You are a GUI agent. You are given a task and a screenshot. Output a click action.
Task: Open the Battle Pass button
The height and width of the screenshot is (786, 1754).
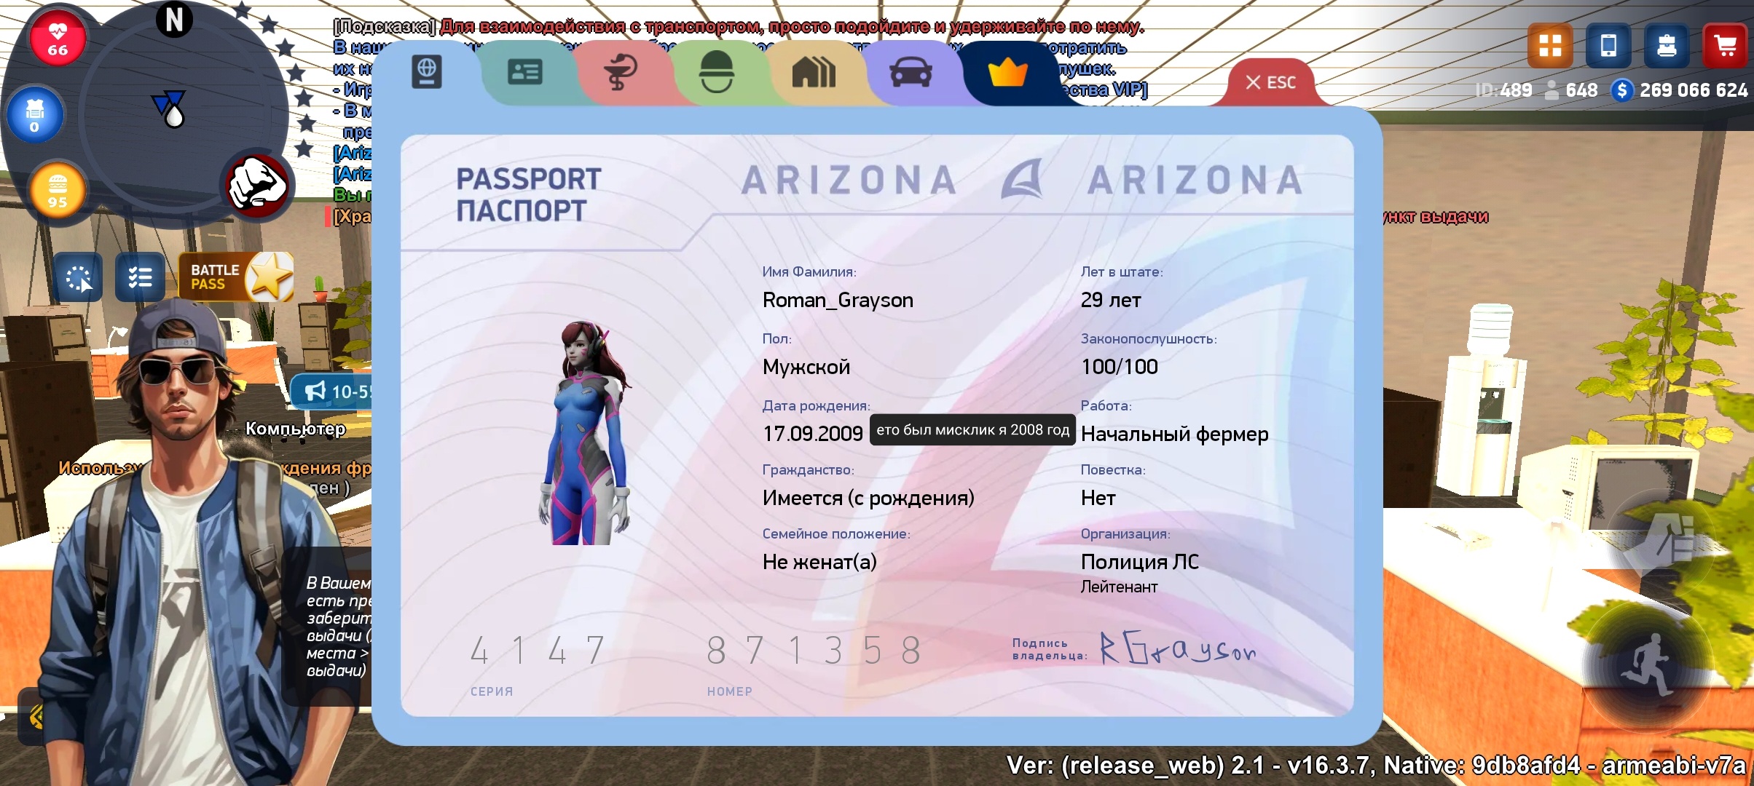pos(236,277)
